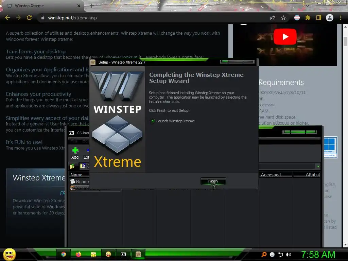Viewport: 348px width, 261px height.
Task: Sort 7-Zip list by Accessed column
Action: [x=275, y=175]
